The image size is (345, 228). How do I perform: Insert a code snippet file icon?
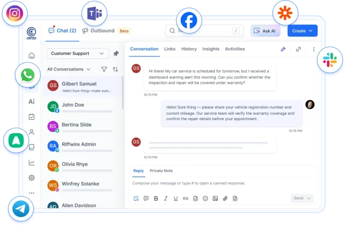tap(195, 198)
